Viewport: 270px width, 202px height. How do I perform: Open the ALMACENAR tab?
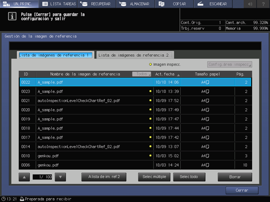tap(136, 4)
